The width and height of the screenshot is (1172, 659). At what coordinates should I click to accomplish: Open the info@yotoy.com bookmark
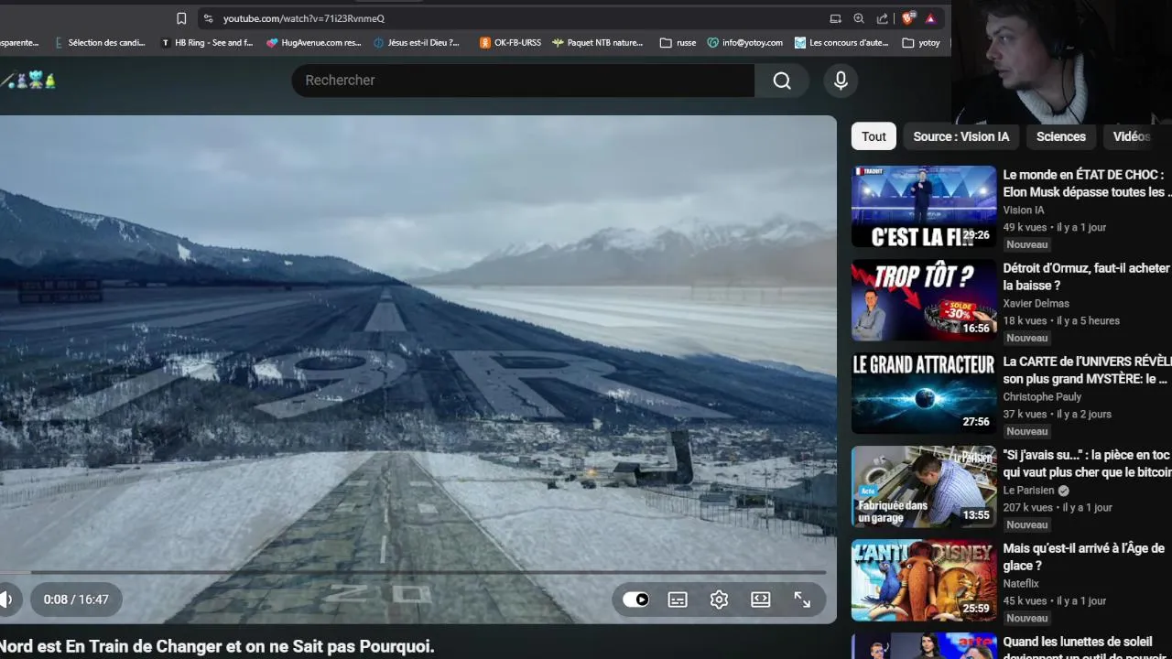(x=745, y=42)
